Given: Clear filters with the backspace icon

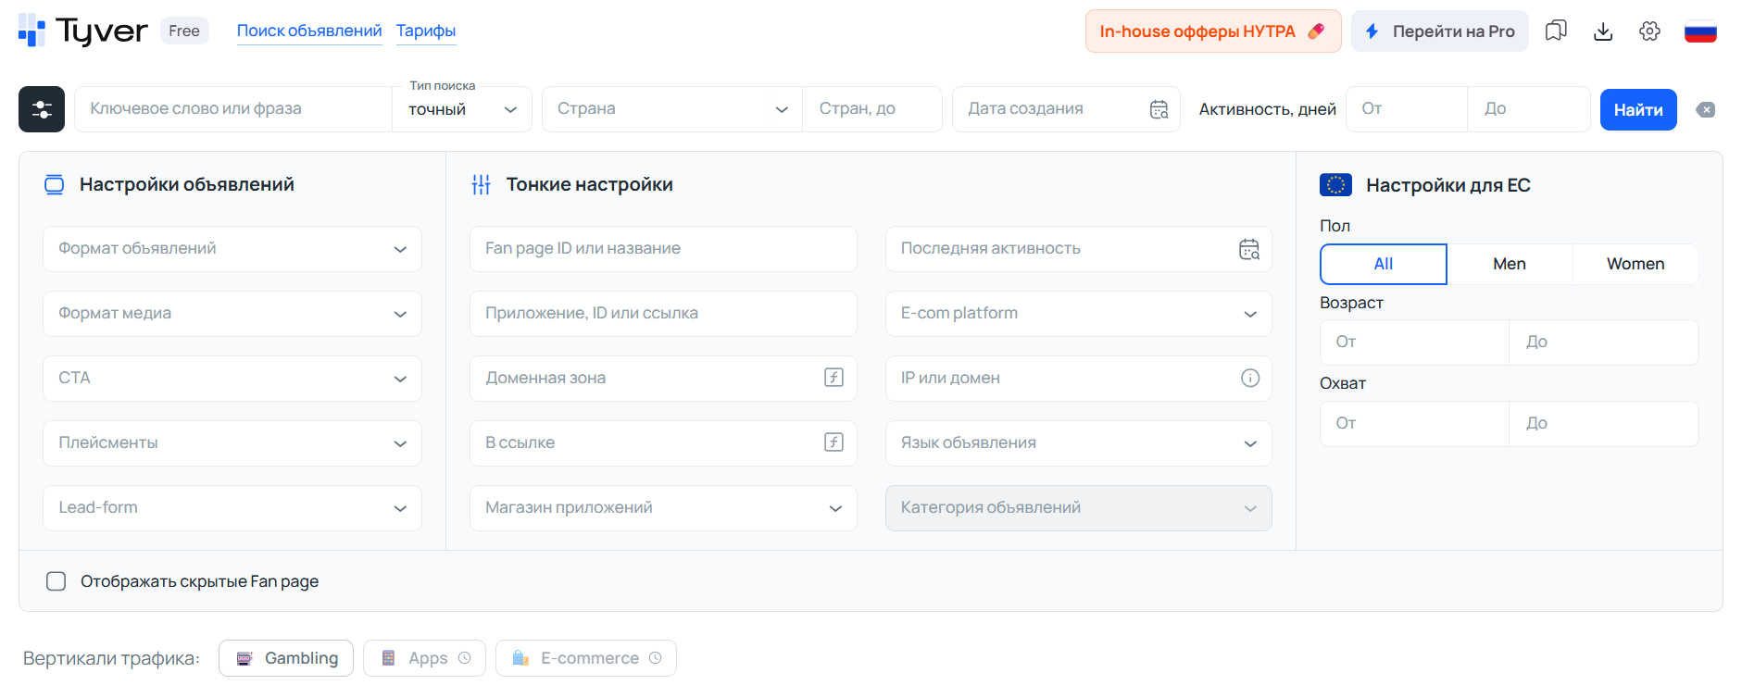Looking at the screenshot, I should tap(1706, 110).
